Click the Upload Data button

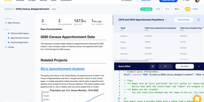[x=146, y=1]
